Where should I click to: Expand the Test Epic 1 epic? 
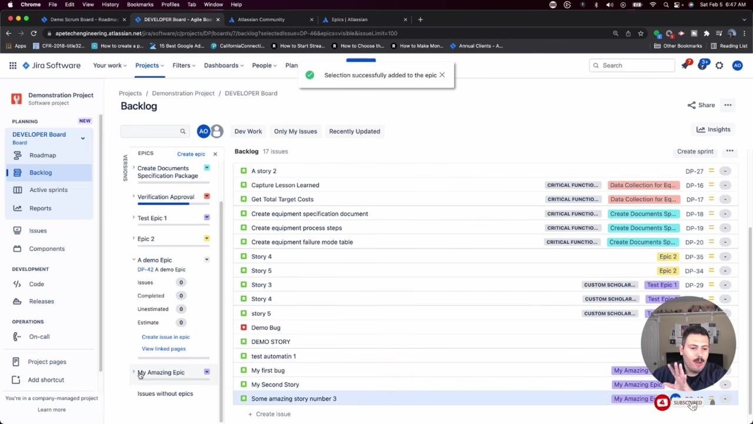pyautogui.click(x=134, y=218)
